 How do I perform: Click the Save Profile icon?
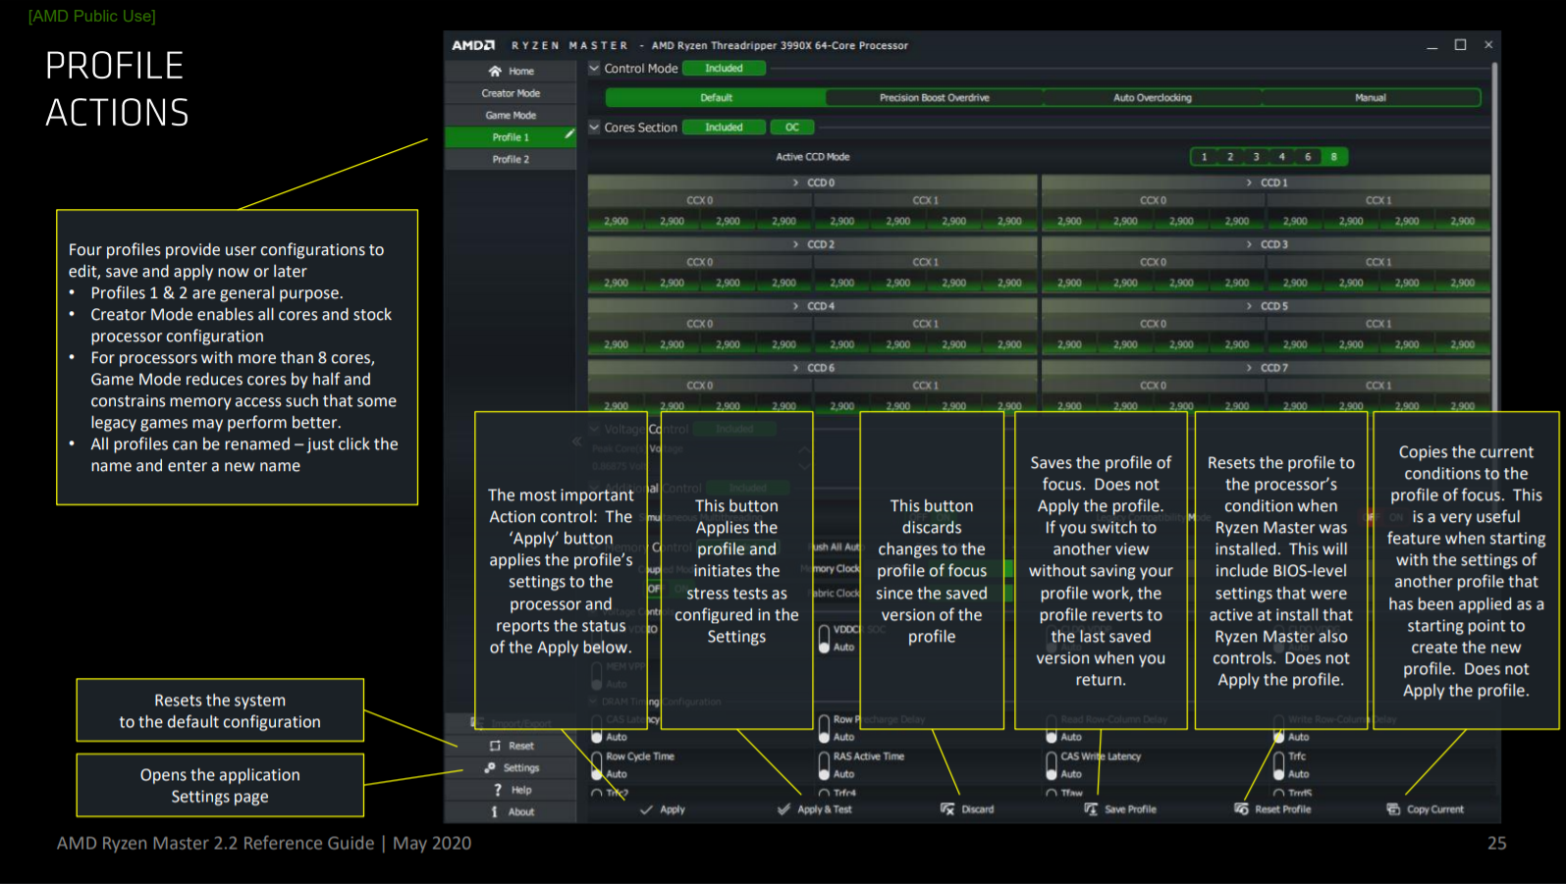coord(1091,809)
